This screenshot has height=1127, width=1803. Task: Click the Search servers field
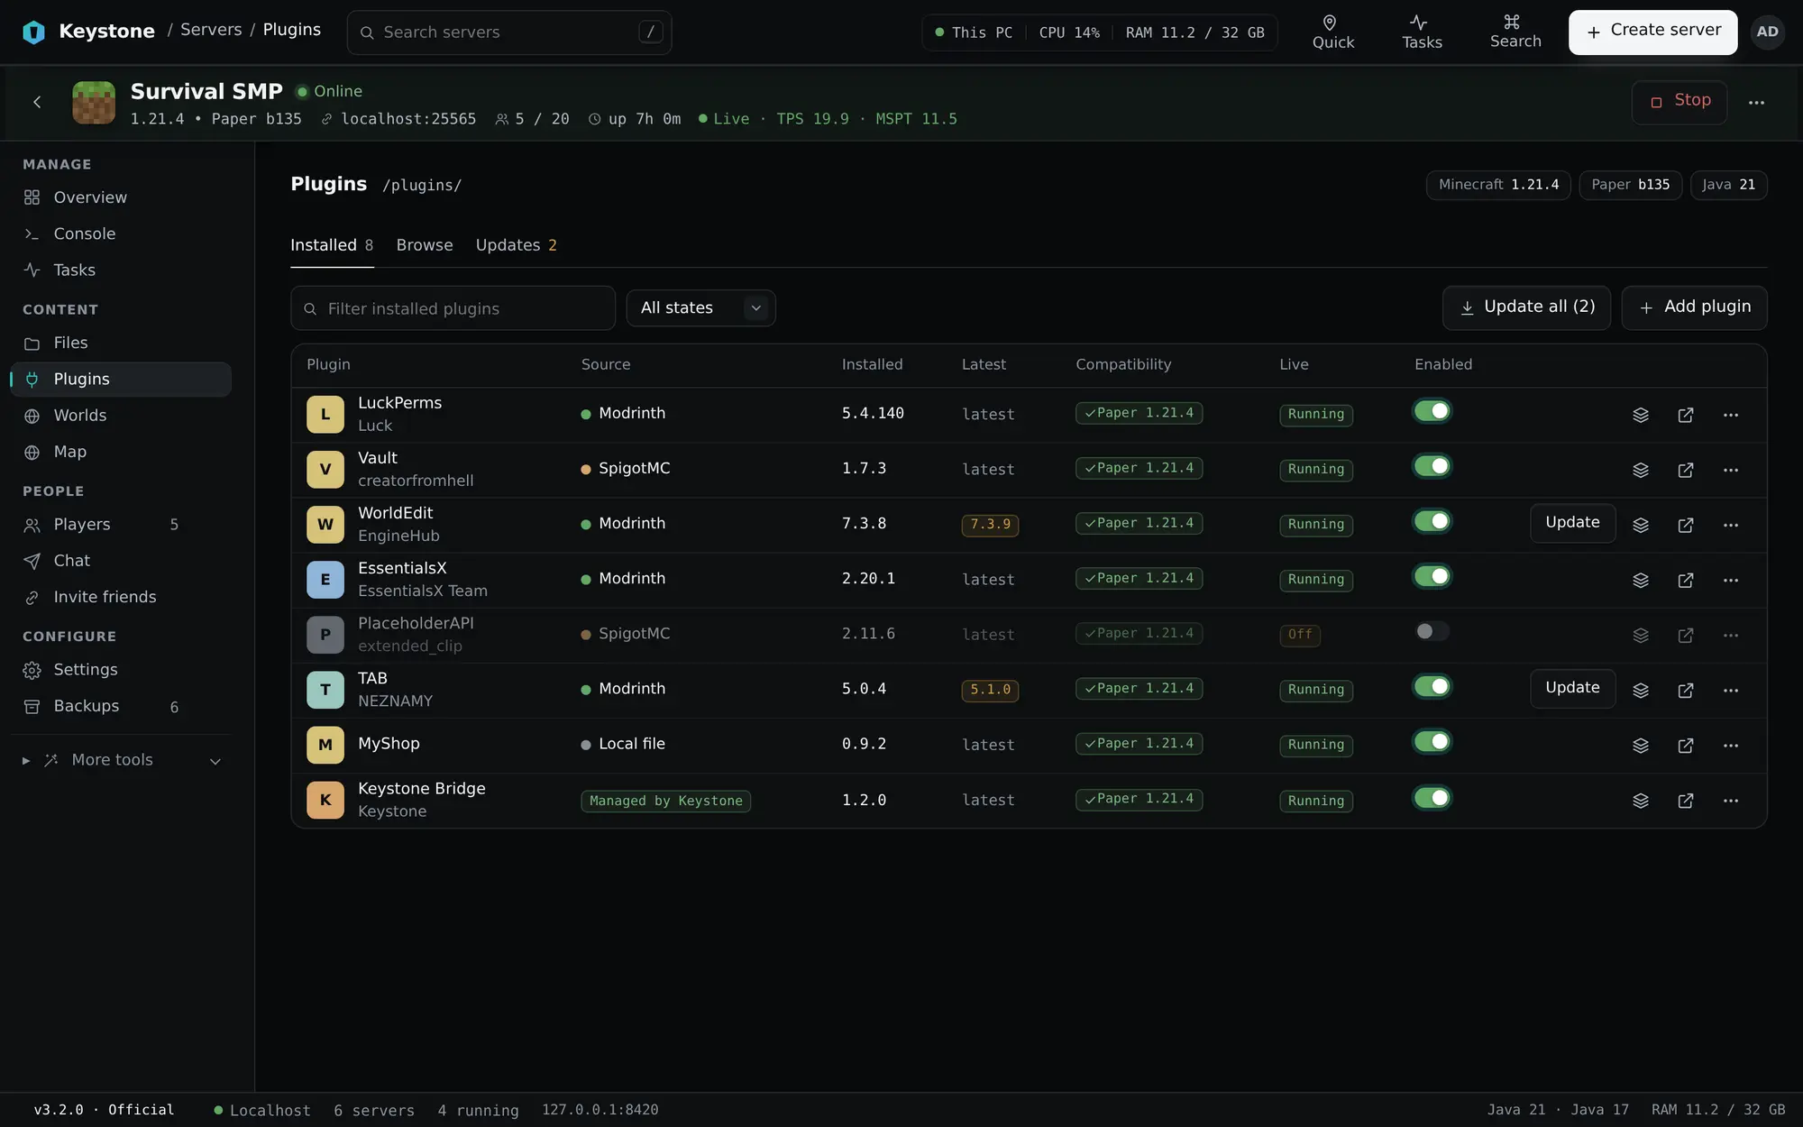tap(508, 32)
